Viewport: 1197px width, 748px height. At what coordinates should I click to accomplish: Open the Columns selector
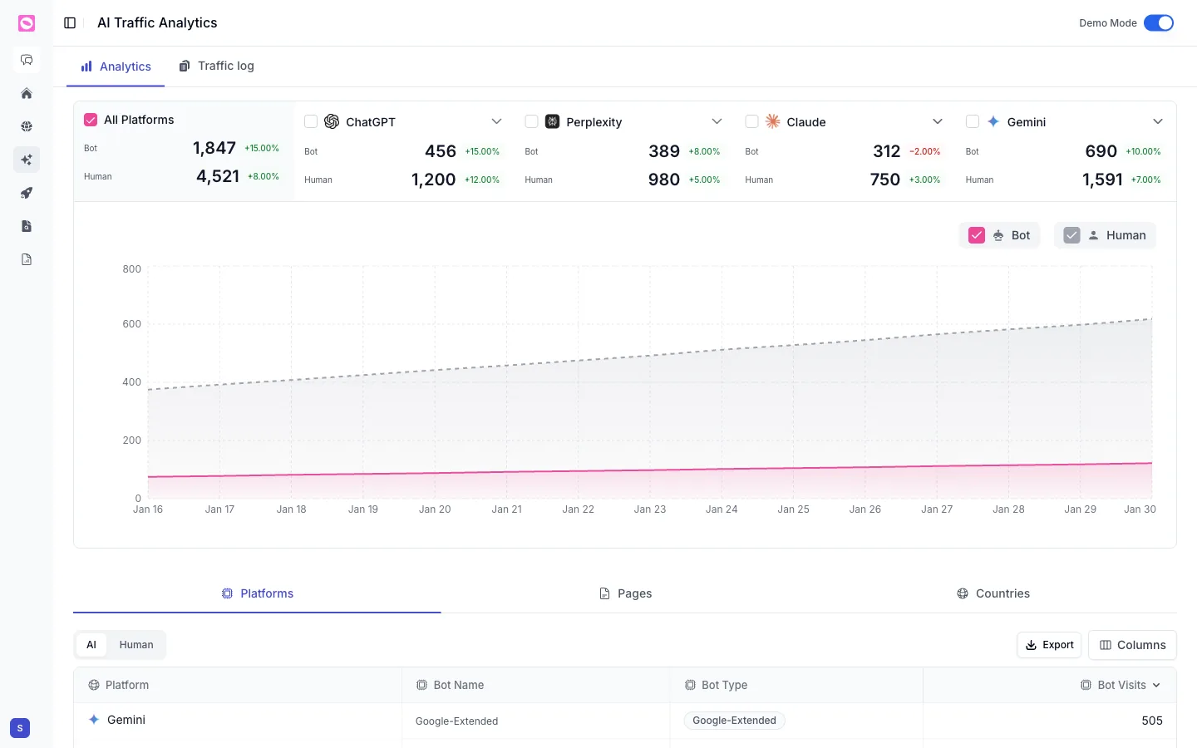(1132, 645)
